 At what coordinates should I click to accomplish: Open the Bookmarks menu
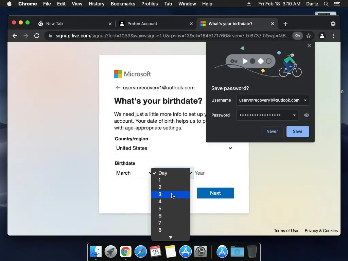(x=123, y=4)
